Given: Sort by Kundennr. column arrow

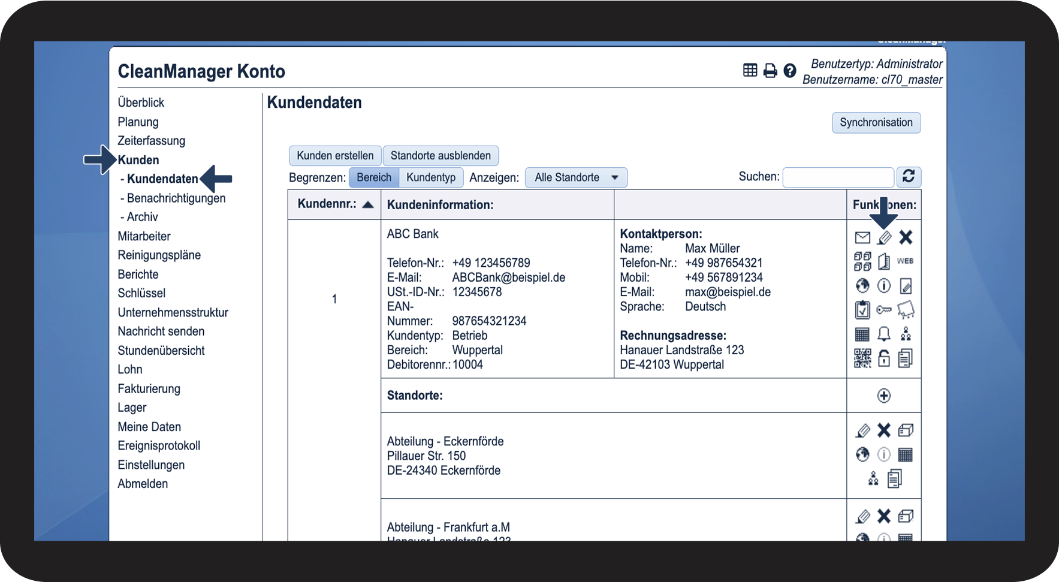Looking at the screenshot, I should [368, 204].
